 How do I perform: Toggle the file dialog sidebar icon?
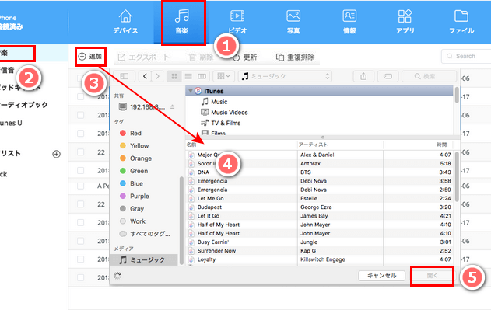[125, 76]
